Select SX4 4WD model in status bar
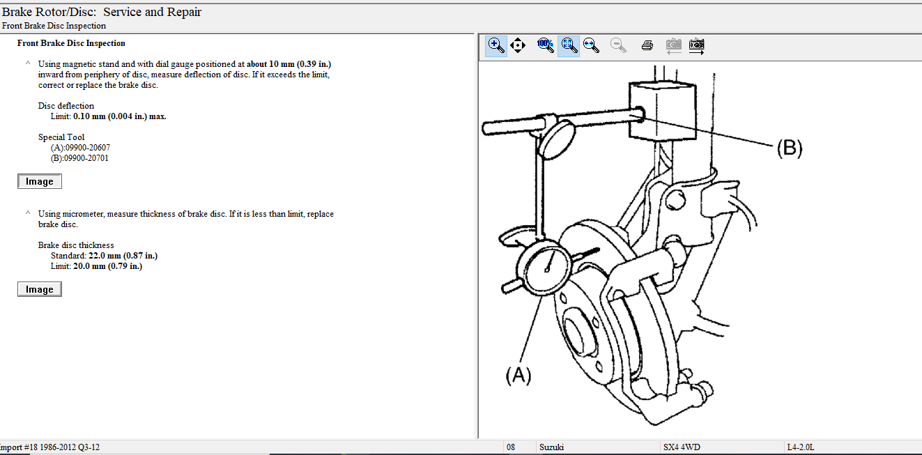The height and width of the screenshot is (455, 922). click(681, 447)
